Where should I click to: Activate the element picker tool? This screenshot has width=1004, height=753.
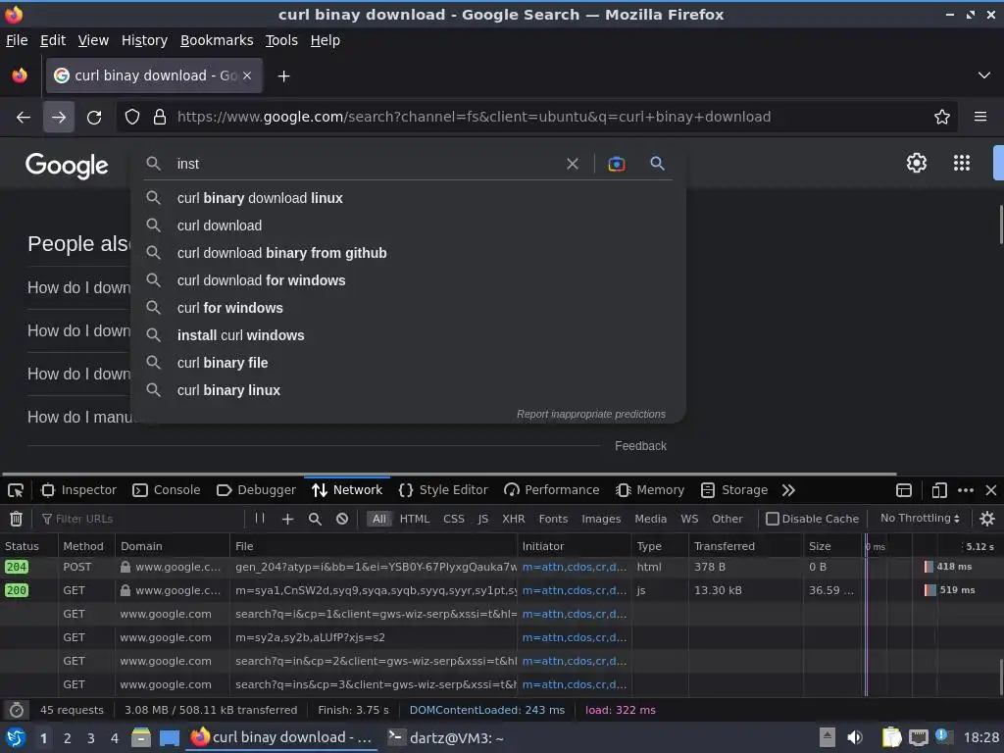tap(16, 490)
